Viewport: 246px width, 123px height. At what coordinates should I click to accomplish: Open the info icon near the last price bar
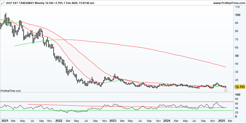[x=225, y=90]
